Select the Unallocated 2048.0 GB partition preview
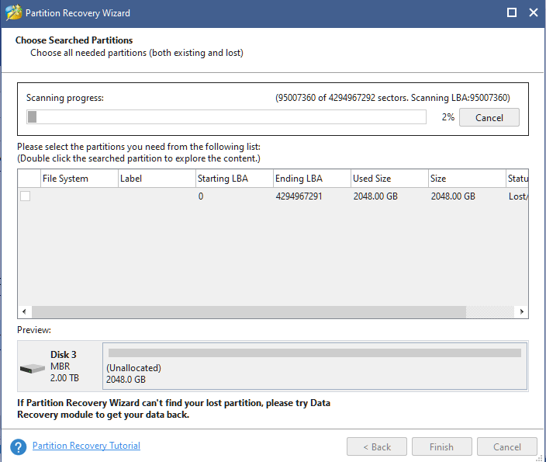Image resolution: width=546 pixels, height=462 pixels. [314, 366]
